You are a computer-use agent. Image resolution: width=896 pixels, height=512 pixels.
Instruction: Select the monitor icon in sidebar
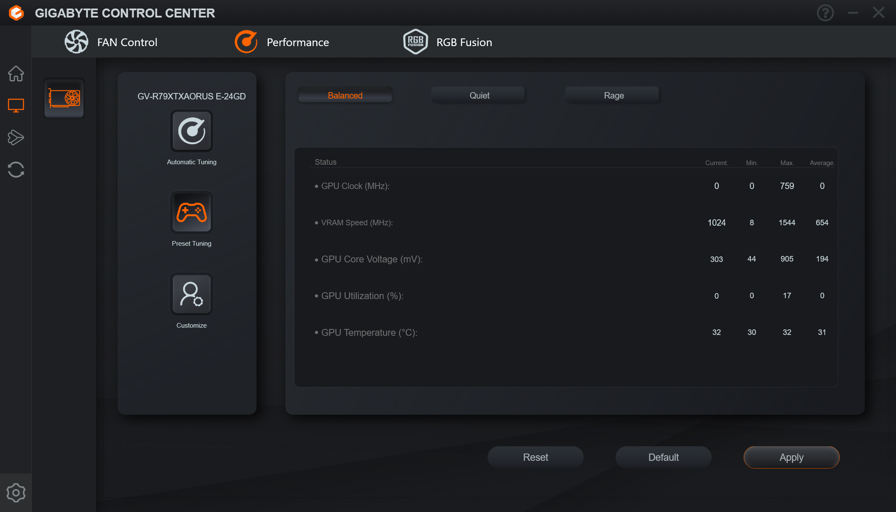click(x=16, y=105)
